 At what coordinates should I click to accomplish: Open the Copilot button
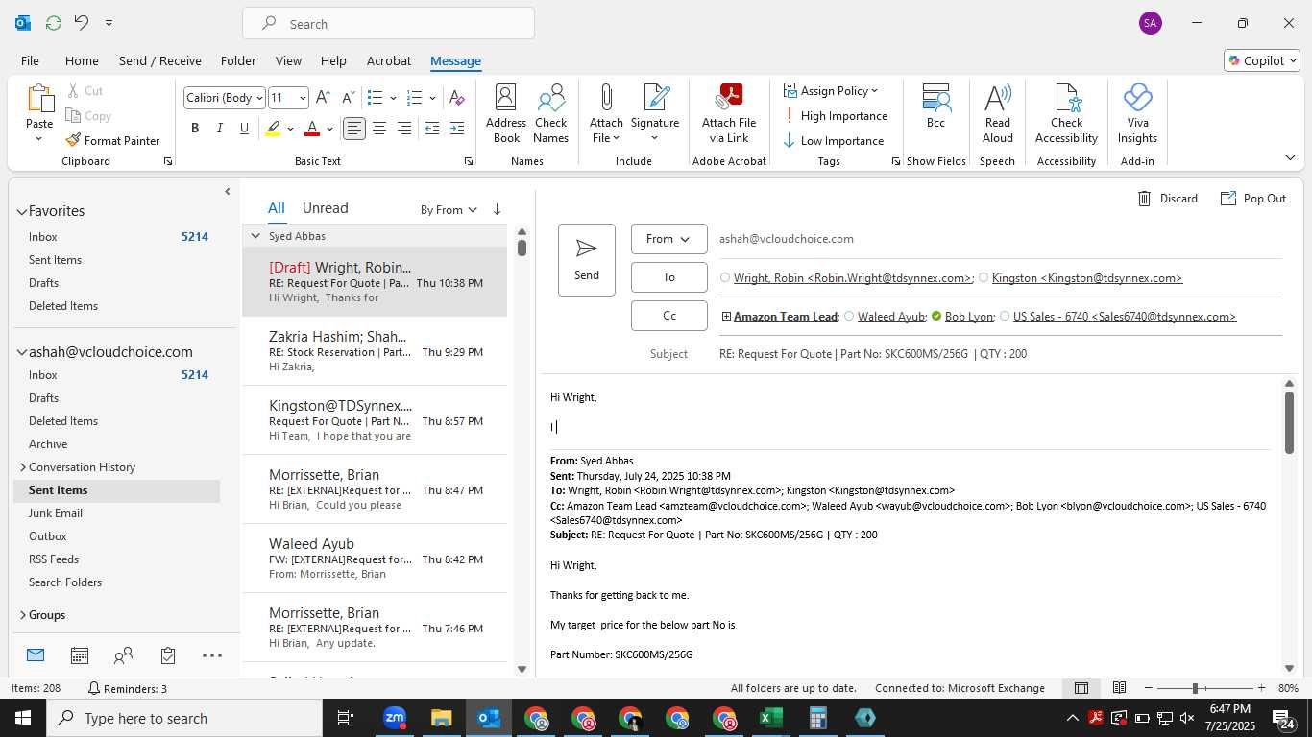pyautogui.click(x=1262, y=60)
